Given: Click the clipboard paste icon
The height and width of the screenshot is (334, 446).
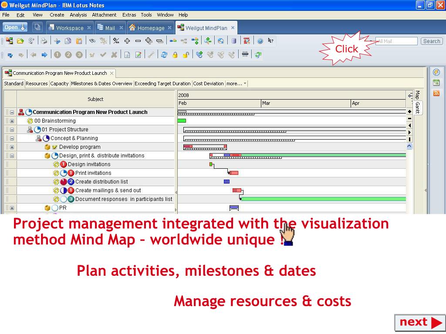Looking at the screenshot, I should pyautogui.click(x=79, y=41).
